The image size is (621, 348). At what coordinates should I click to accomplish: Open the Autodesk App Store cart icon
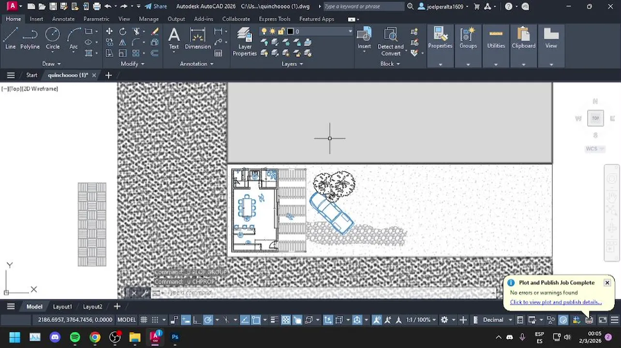(477, 6)
